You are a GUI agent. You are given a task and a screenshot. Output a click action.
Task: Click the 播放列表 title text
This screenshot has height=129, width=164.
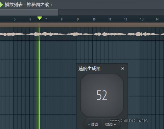coord(13,5)
